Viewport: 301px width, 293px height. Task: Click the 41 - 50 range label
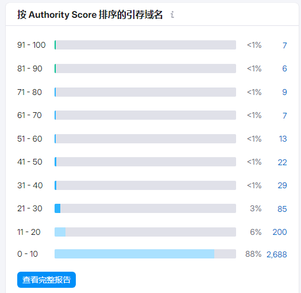(30, 162)
